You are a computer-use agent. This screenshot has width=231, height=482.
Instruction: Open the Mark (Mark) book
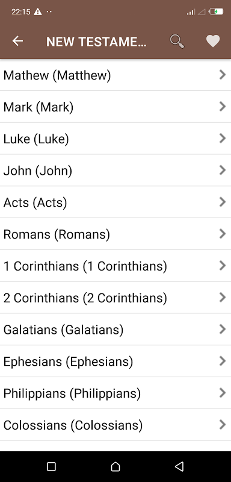(x=115, y=107)
